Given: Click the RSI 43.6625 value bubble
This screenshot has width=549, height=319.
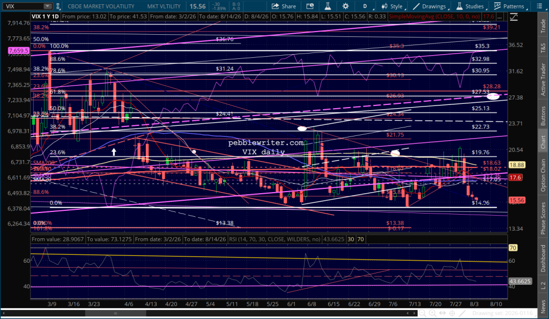Looking at the screenshot, I should (x=520, y=281).
